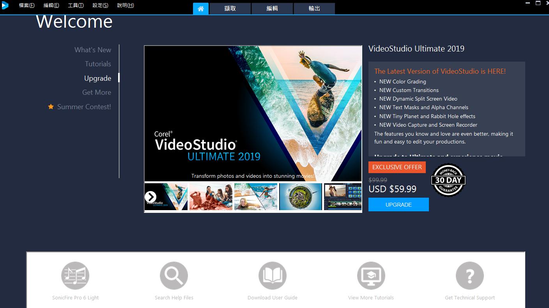The width and height of the screenshot is (549, 308).
Task: Open the 編輯 (Edit) menu
Action: point(51,5)
